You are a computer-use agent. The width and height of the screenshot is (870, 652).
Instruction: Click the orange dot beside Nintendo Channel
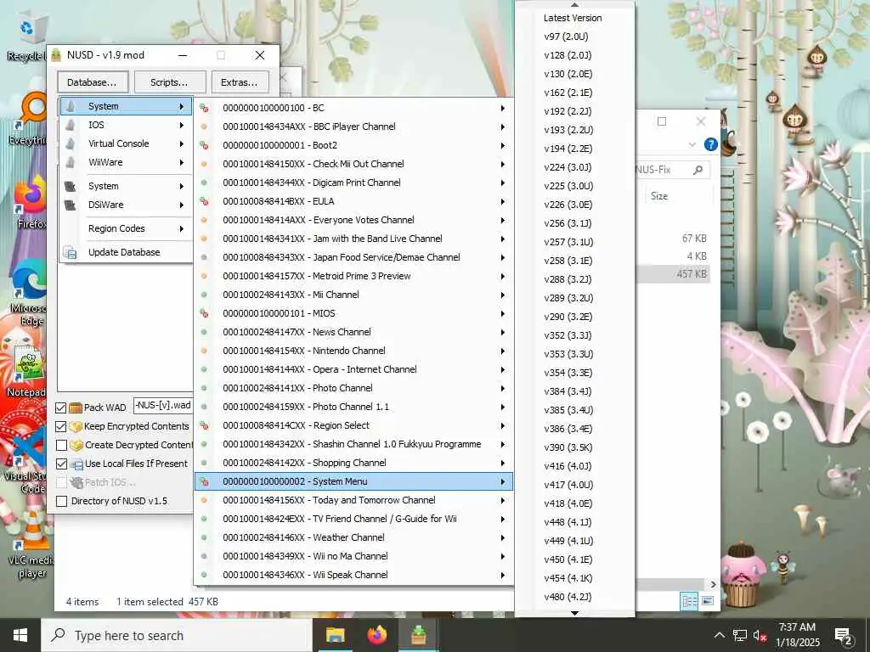pos(204,351)
